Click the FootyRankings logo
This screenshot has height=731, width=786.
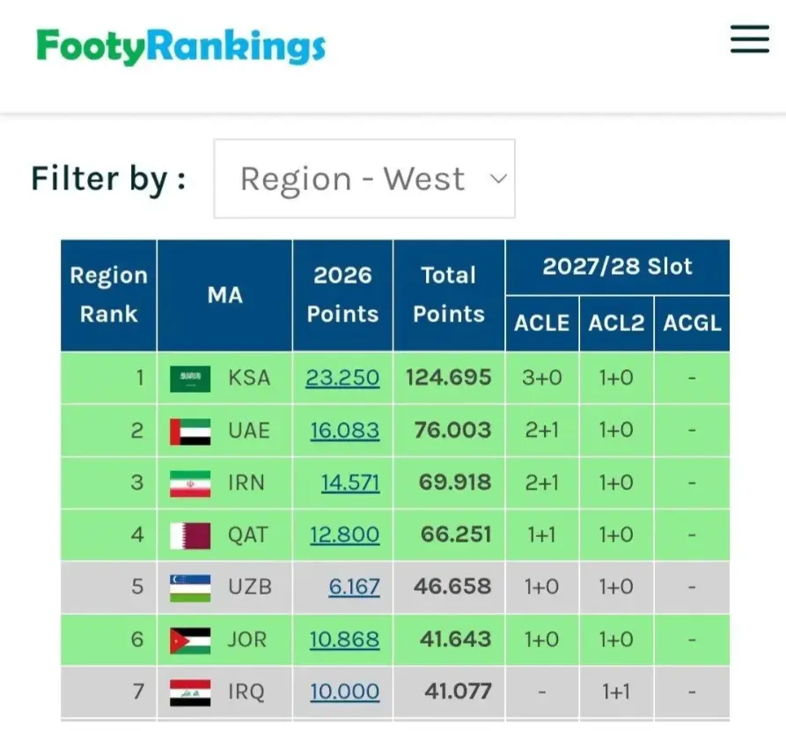pos(181,46)
